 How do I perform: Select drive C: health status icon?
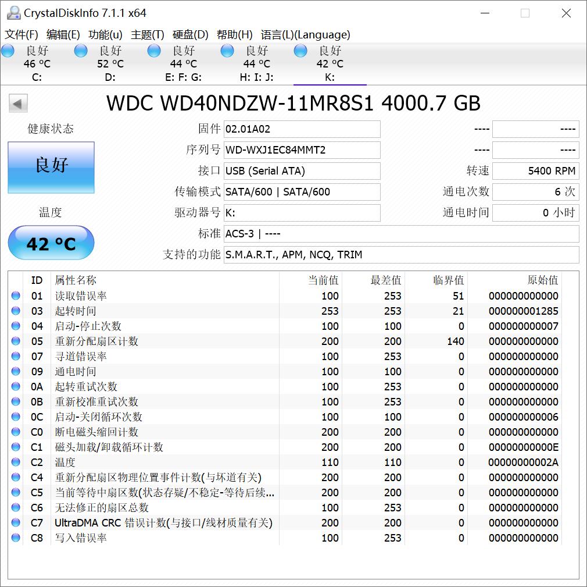pyautogui.click(x=8, y=51)
